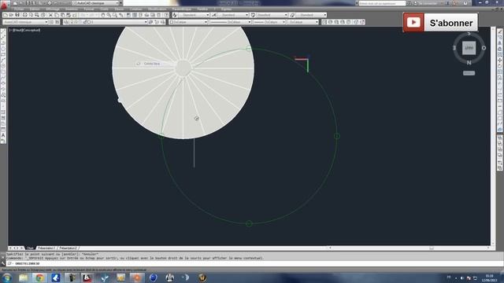The width and height of the screenshot is (504, 283).
Task: Click the YouTube play logo icon
Action: pyautogui.click(x=413, y=22)
